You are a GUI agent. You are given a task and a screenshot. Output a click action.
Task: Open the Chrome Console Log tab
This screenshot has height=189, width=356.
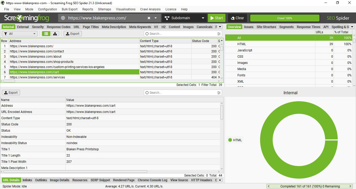[152, 180]
